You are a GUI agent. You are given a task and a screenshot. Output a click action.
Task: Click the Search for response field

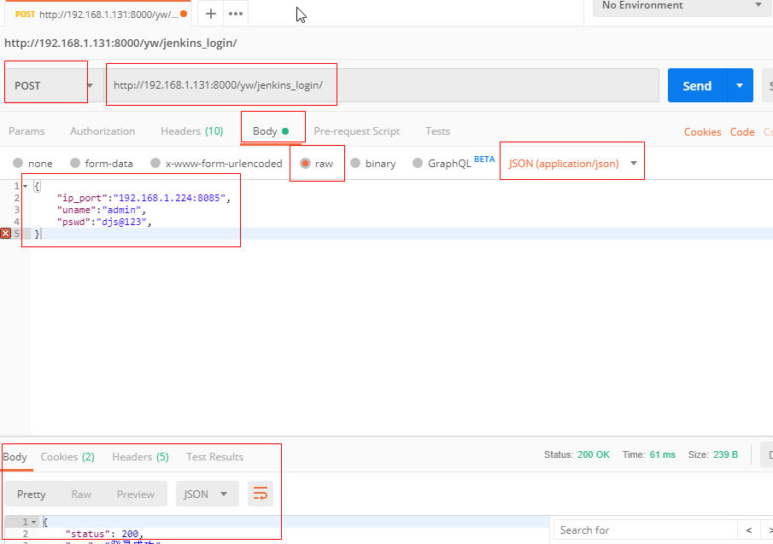[646, 530]
